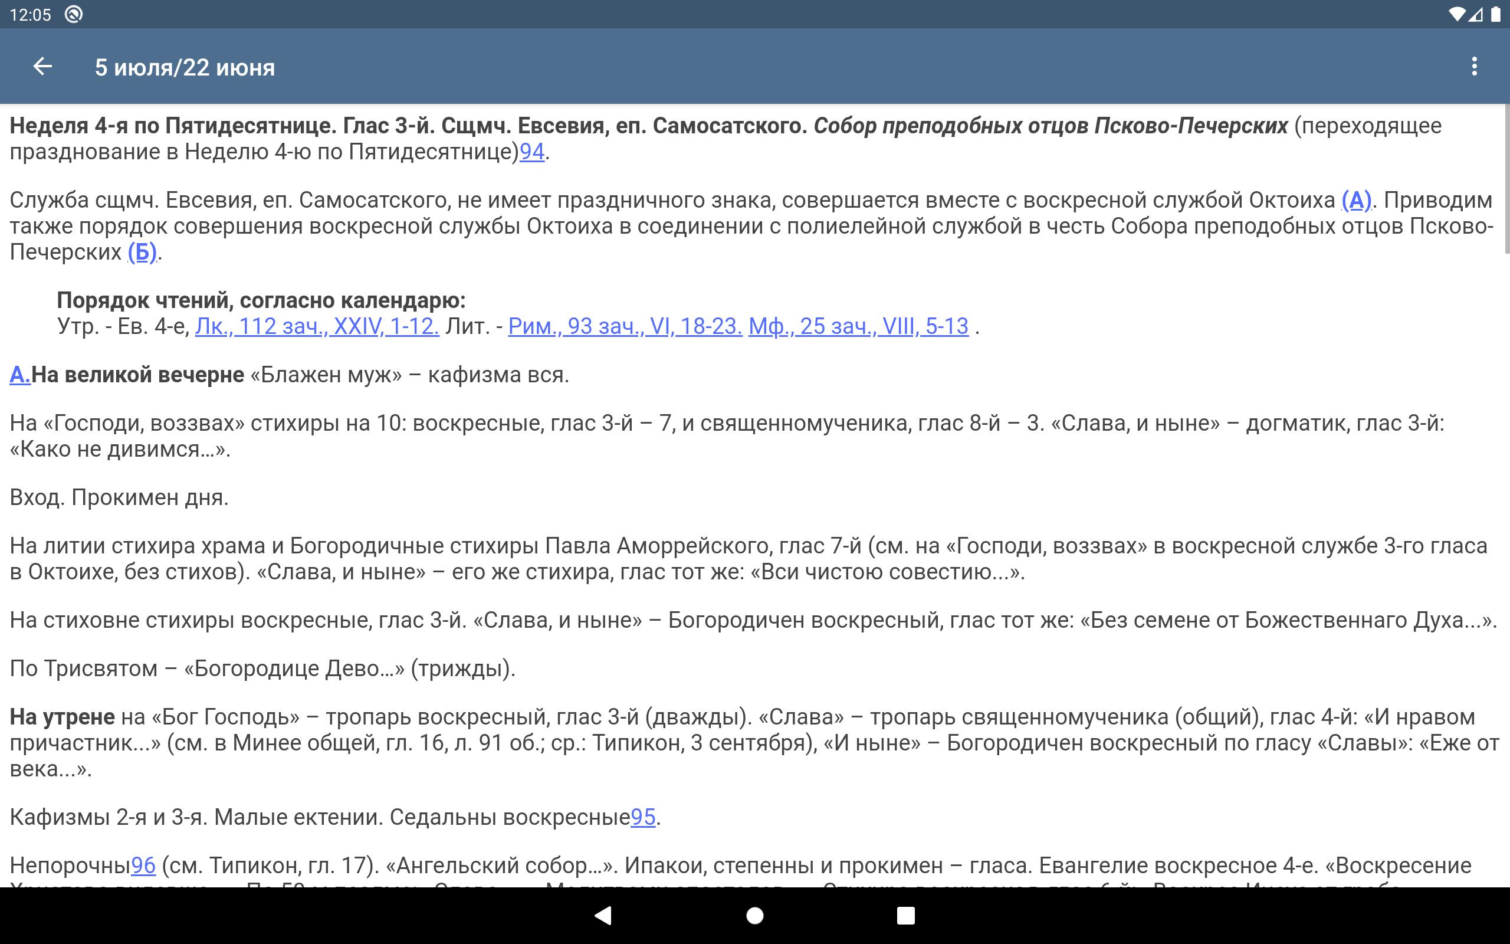
Task: Open reading Мф., 25 зач., VIII, 5-13
Action: 859,326
